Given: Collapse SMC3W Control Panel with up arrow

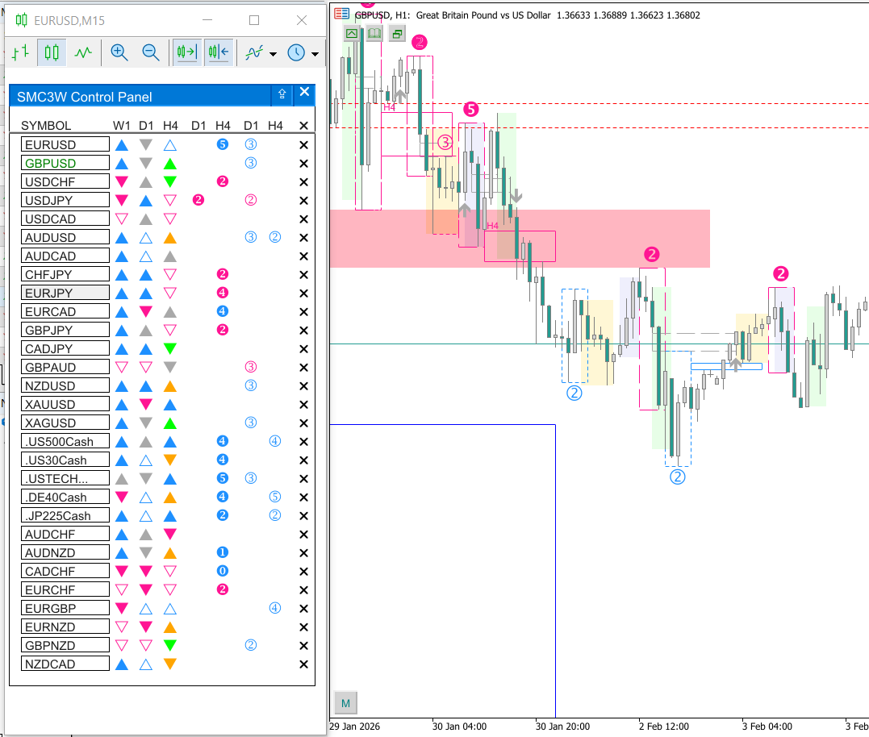Looking at the screenshot, I should pyautogui.click(x=282, y=94).
